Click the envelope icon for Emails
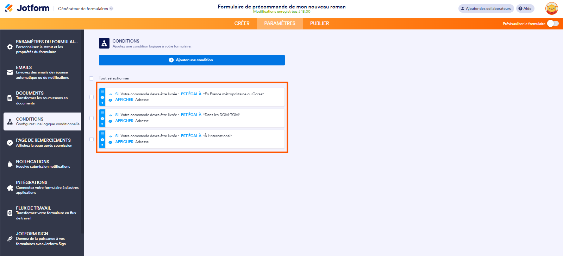Image resolution: width=563 pixels, height=256 pixels. tap(10, 72)
